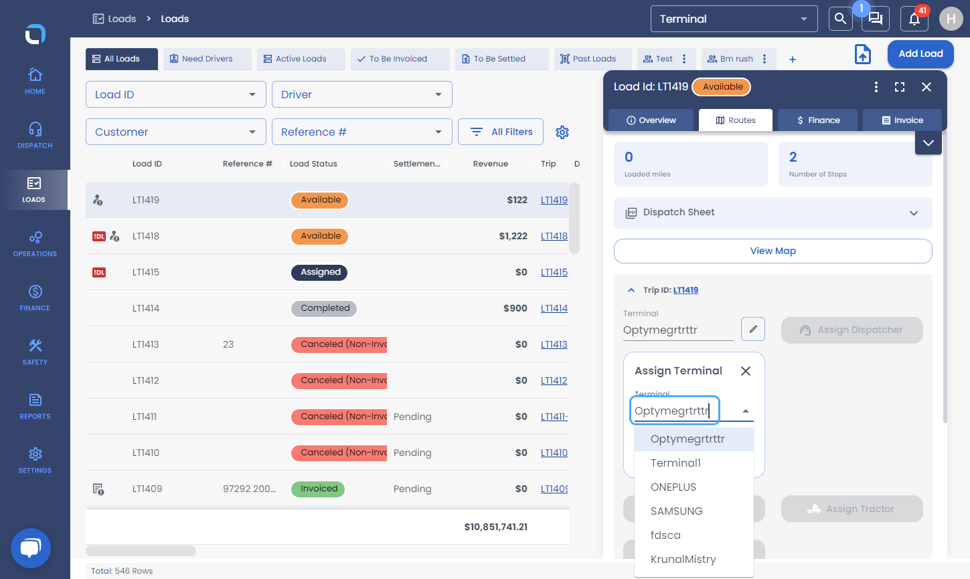
Task: Open the chat messages icon
Action: coord(876,19)
